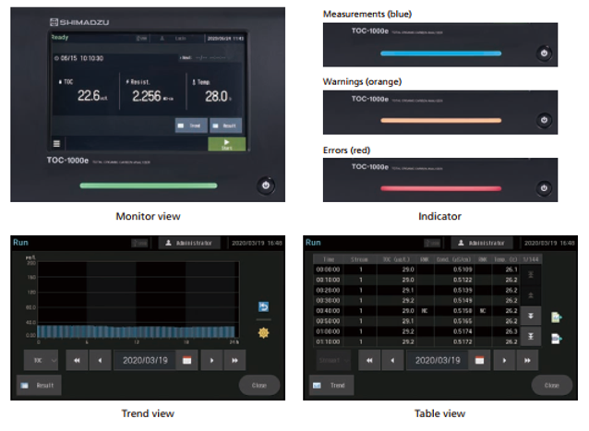589x431 pixels.
Task: Click the TOC reading 22.6 in Monitor view
Action: point(89,96)
